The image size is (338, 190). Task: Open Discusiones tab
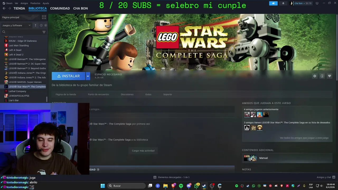click(127, 94)
